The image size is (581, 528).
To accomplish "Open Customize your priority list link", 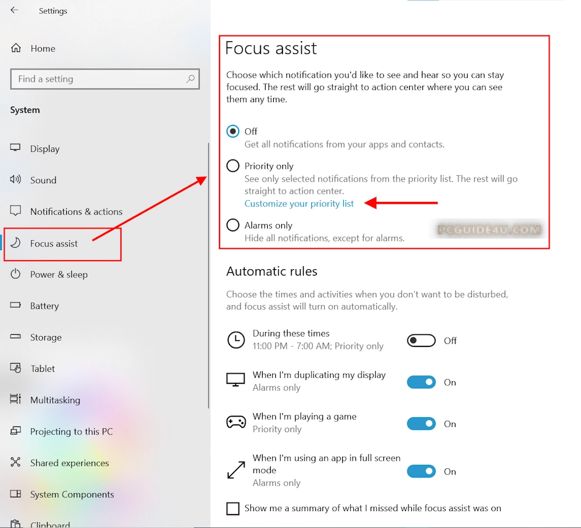I will point(299,204).
